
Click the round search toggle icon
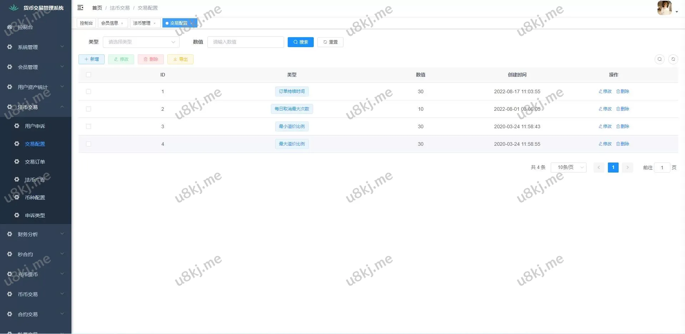tap(659, 59)
